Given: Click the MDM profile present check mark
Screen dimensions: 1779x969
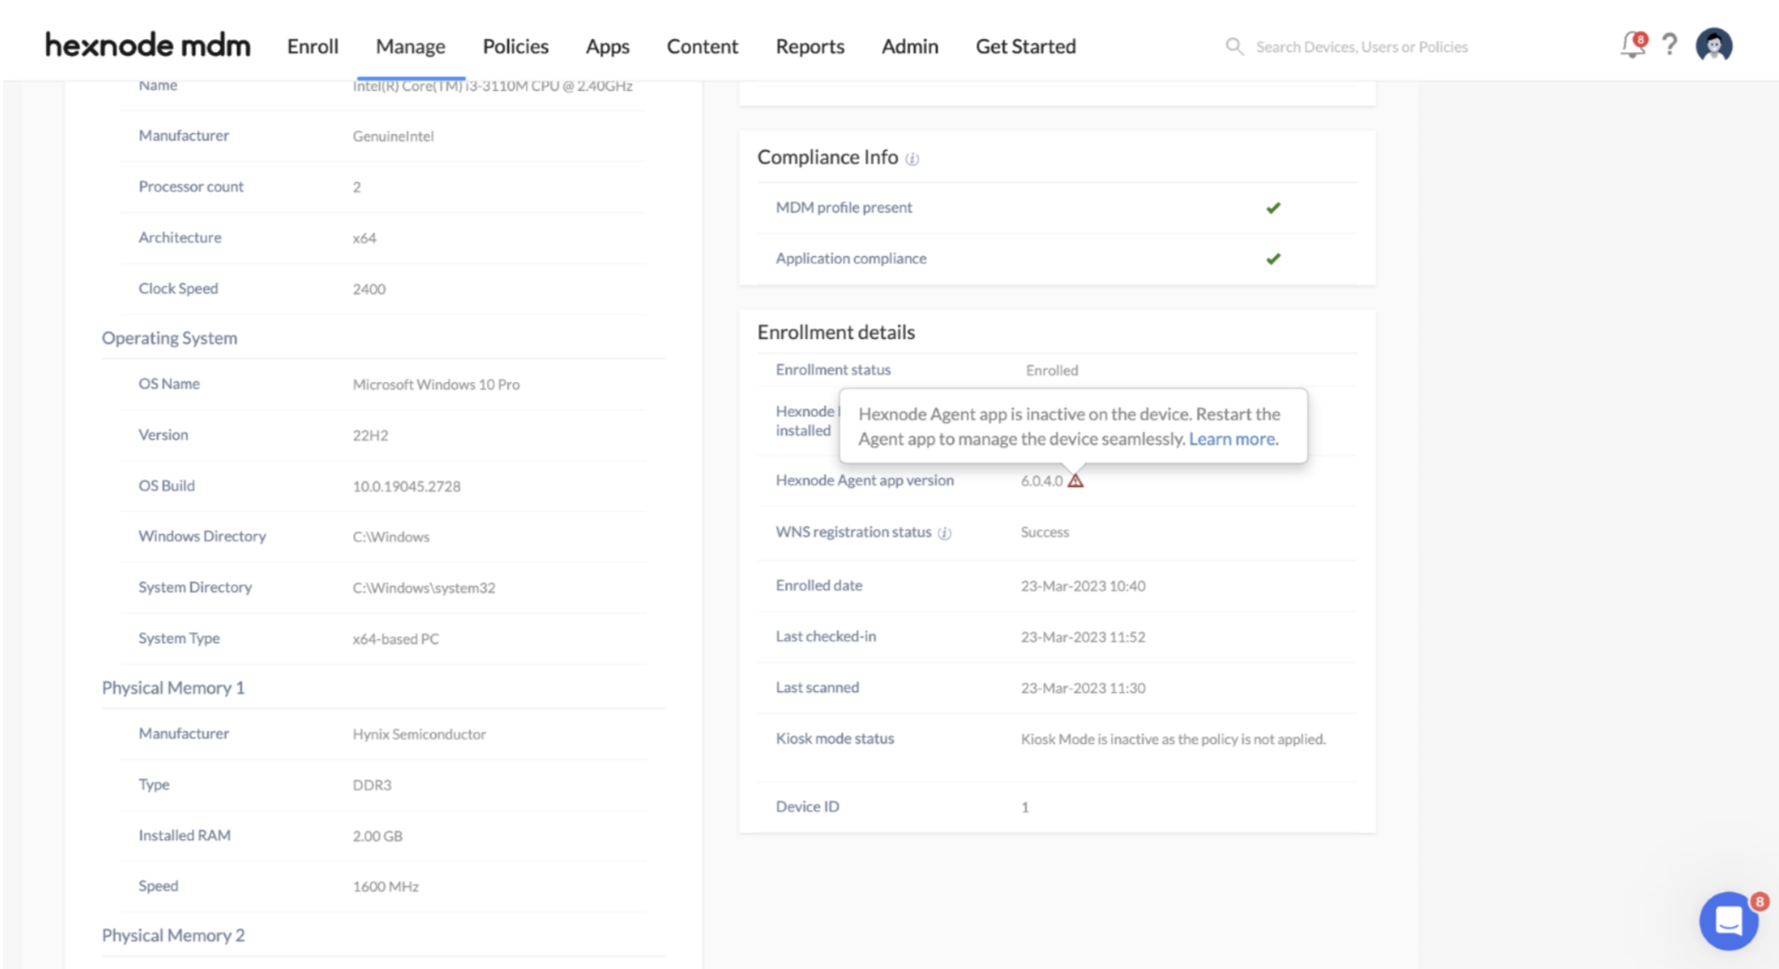Looking at the screenshot, I should [1273, 207].
